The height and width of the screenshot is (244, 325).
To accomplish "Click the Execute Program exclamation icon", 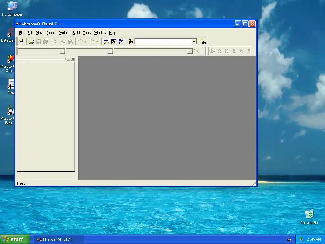I will pos(234,51).
